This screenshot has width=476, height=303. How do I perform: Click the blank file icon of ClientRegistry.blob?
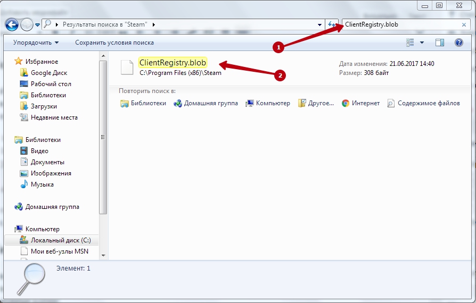click(x=127, y=68)
